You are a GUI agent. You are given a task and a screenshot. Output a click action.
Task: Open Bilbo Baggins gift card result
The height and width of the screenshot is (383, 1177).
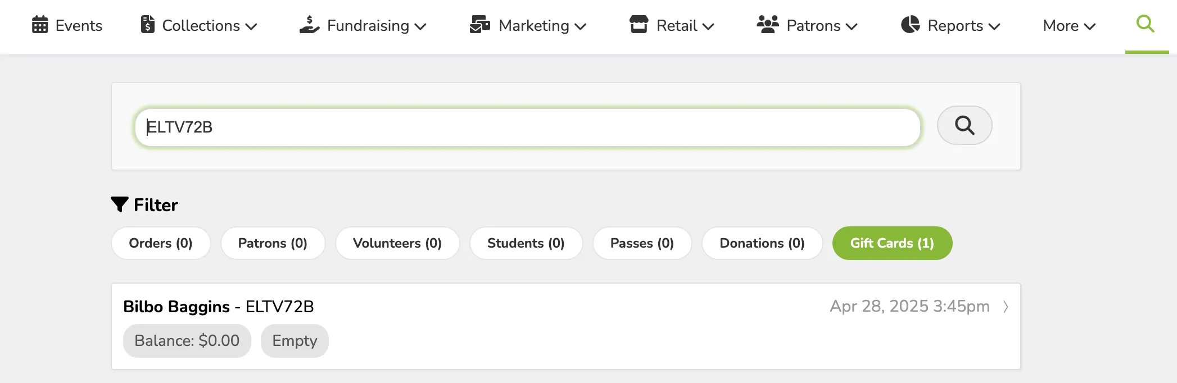point(566,326)
